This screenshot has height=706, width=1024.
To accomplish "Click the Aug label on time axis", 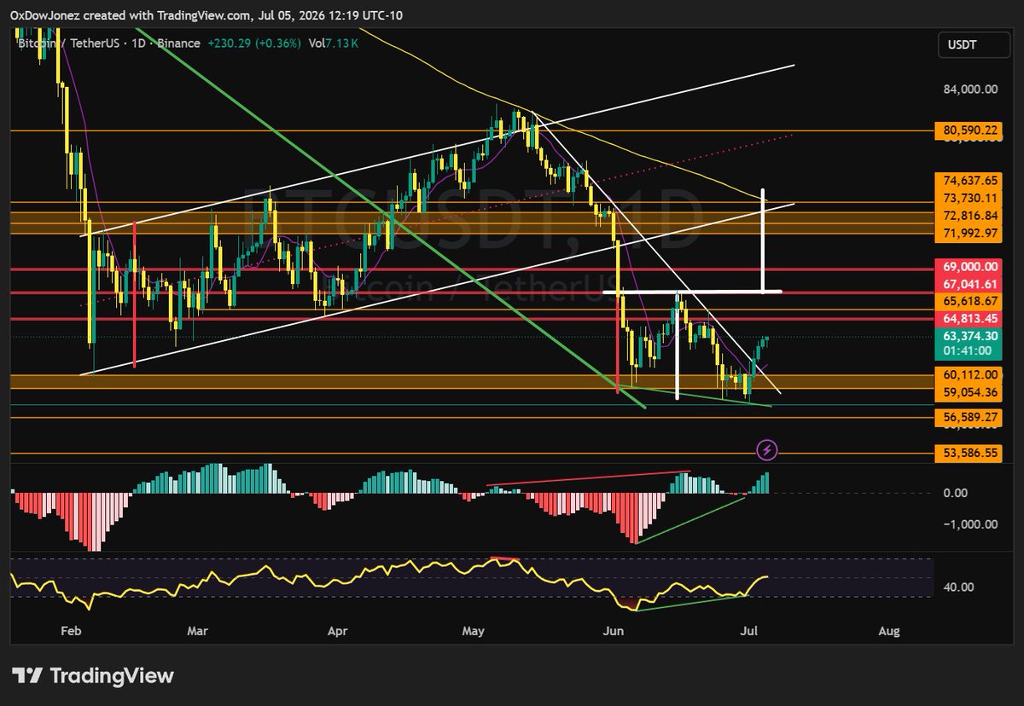I will [889, 631].
